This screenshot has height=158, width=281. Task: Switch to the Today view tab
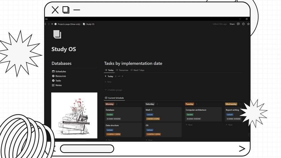pyautogui.click(x=109, y=70)
